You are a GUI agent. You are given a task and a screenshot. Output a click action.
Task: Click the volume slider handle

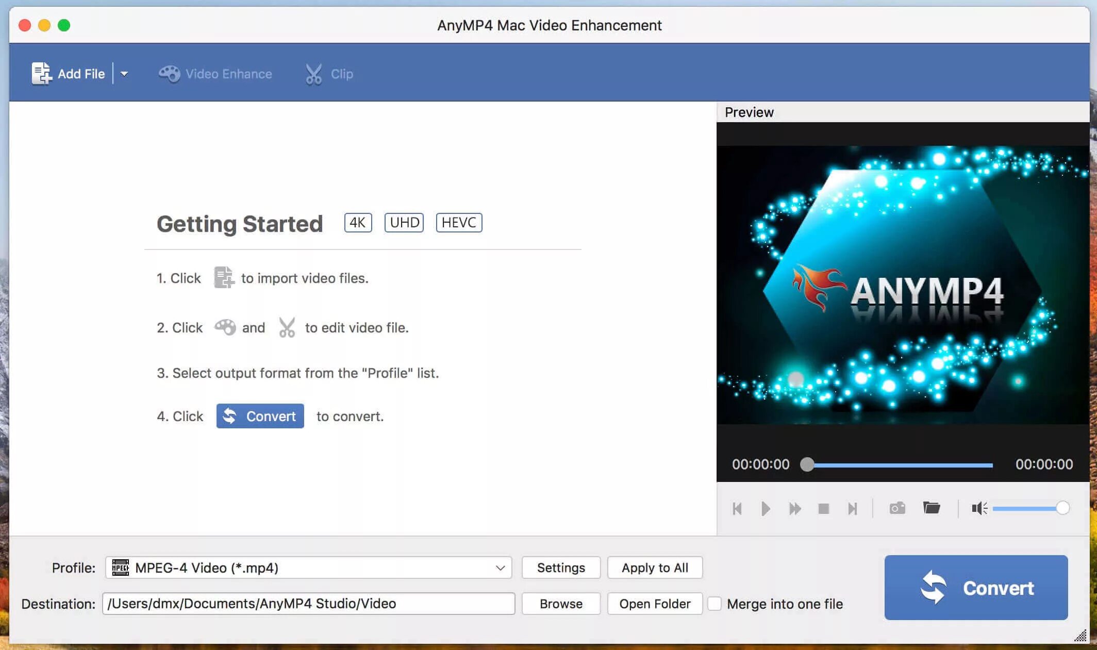tap(1062, 508)
